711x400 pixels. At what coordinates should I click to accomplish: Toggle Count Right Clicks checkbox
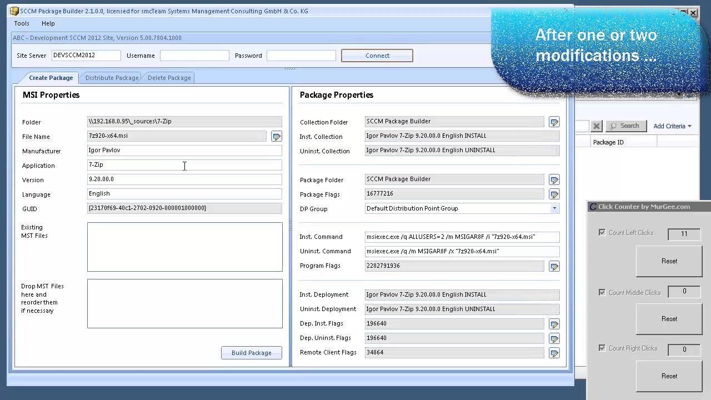pos(602,348)
